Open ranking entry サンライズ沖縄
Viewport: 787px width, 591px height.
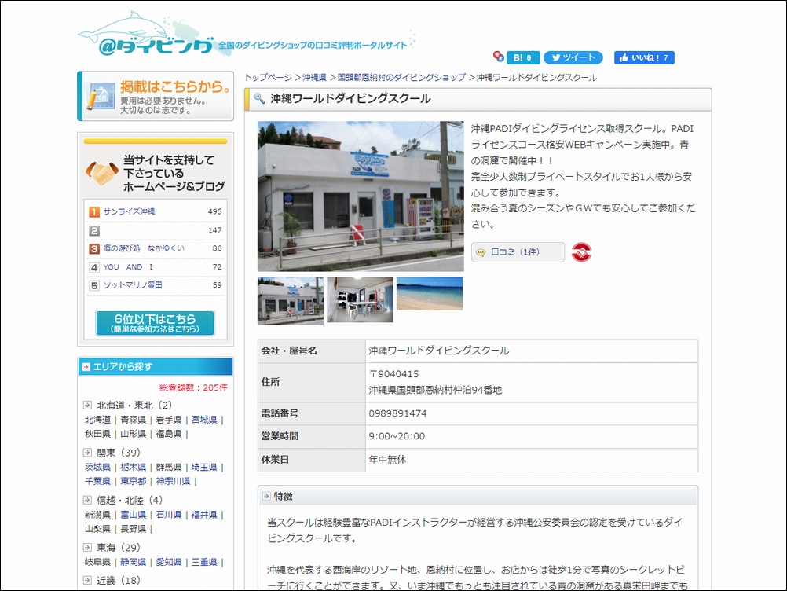[x=129, y=211]
